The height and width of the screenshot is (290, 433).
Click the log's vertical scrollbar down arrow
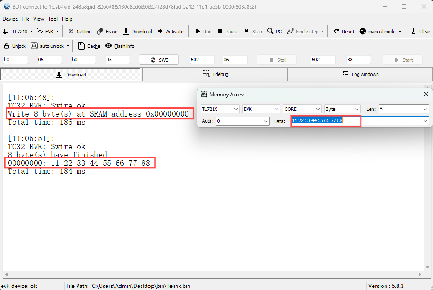[427, 267]
